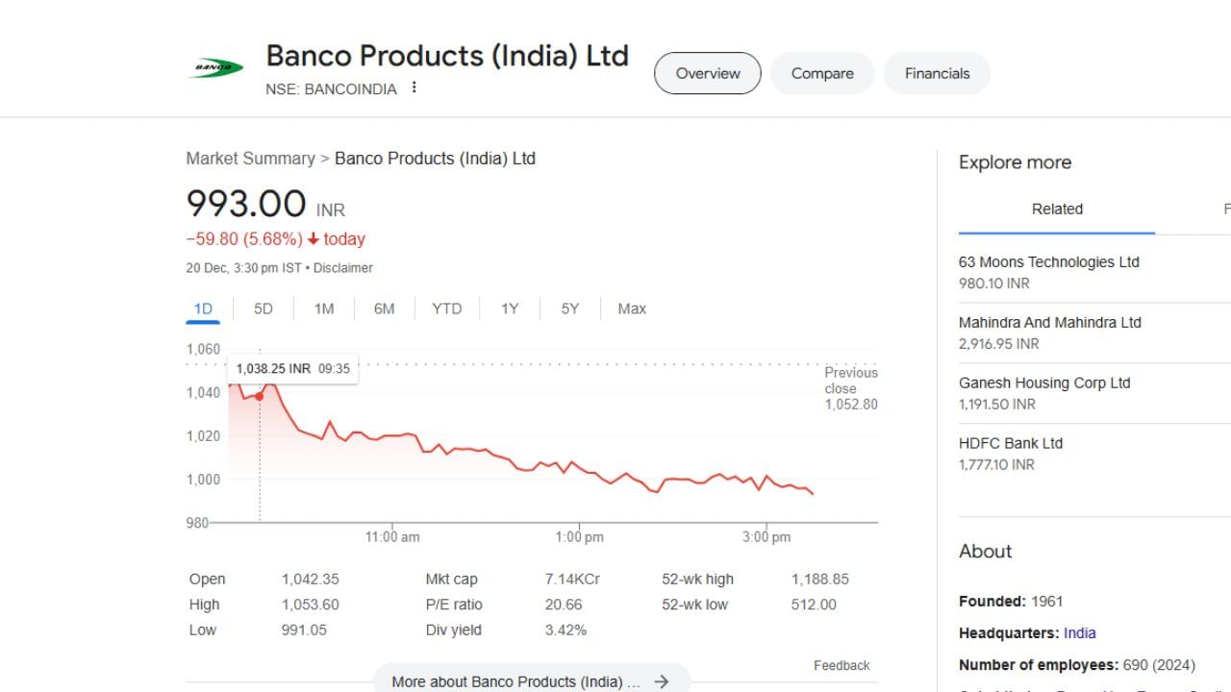
Task: Show the 1M chart range
Action: pos(324,309)
